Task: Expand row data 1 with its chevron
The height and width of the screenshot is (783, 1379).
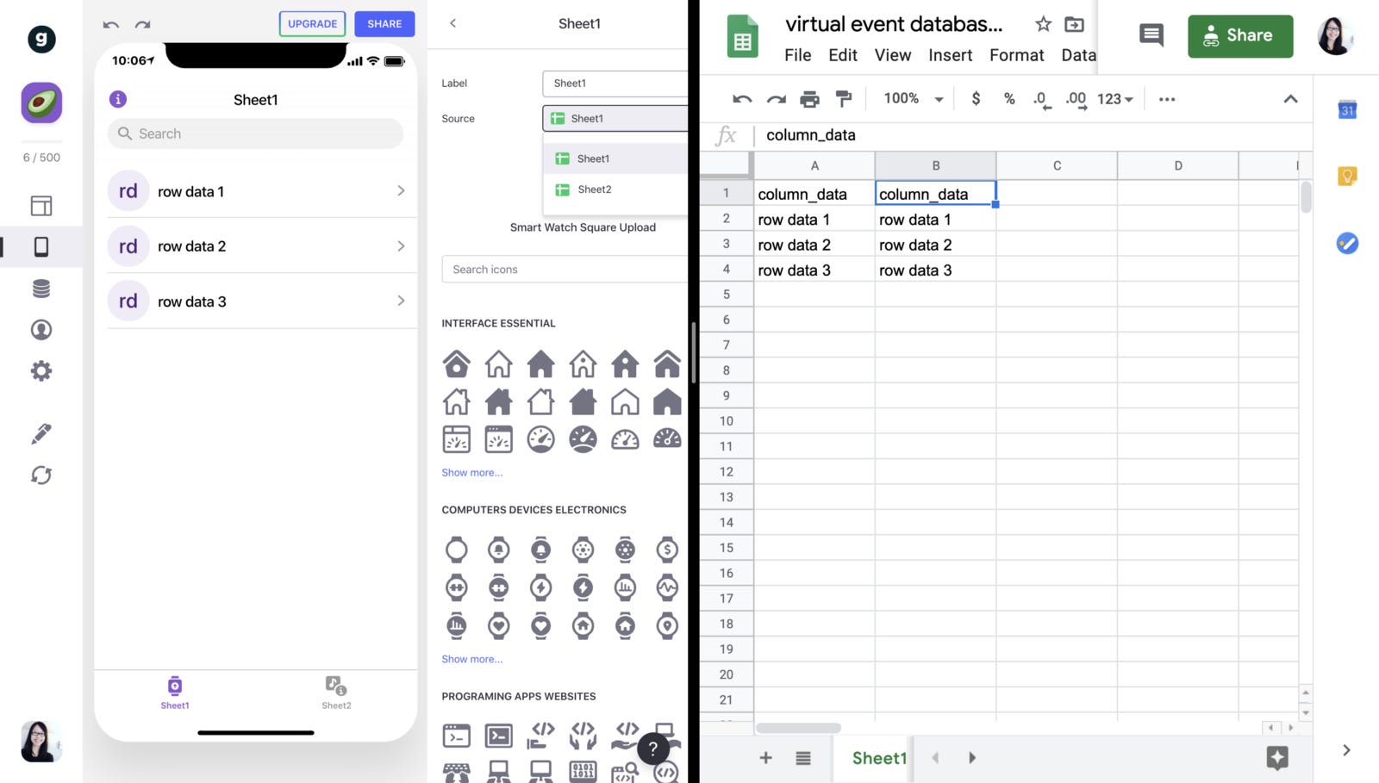Action: [400, 190]
